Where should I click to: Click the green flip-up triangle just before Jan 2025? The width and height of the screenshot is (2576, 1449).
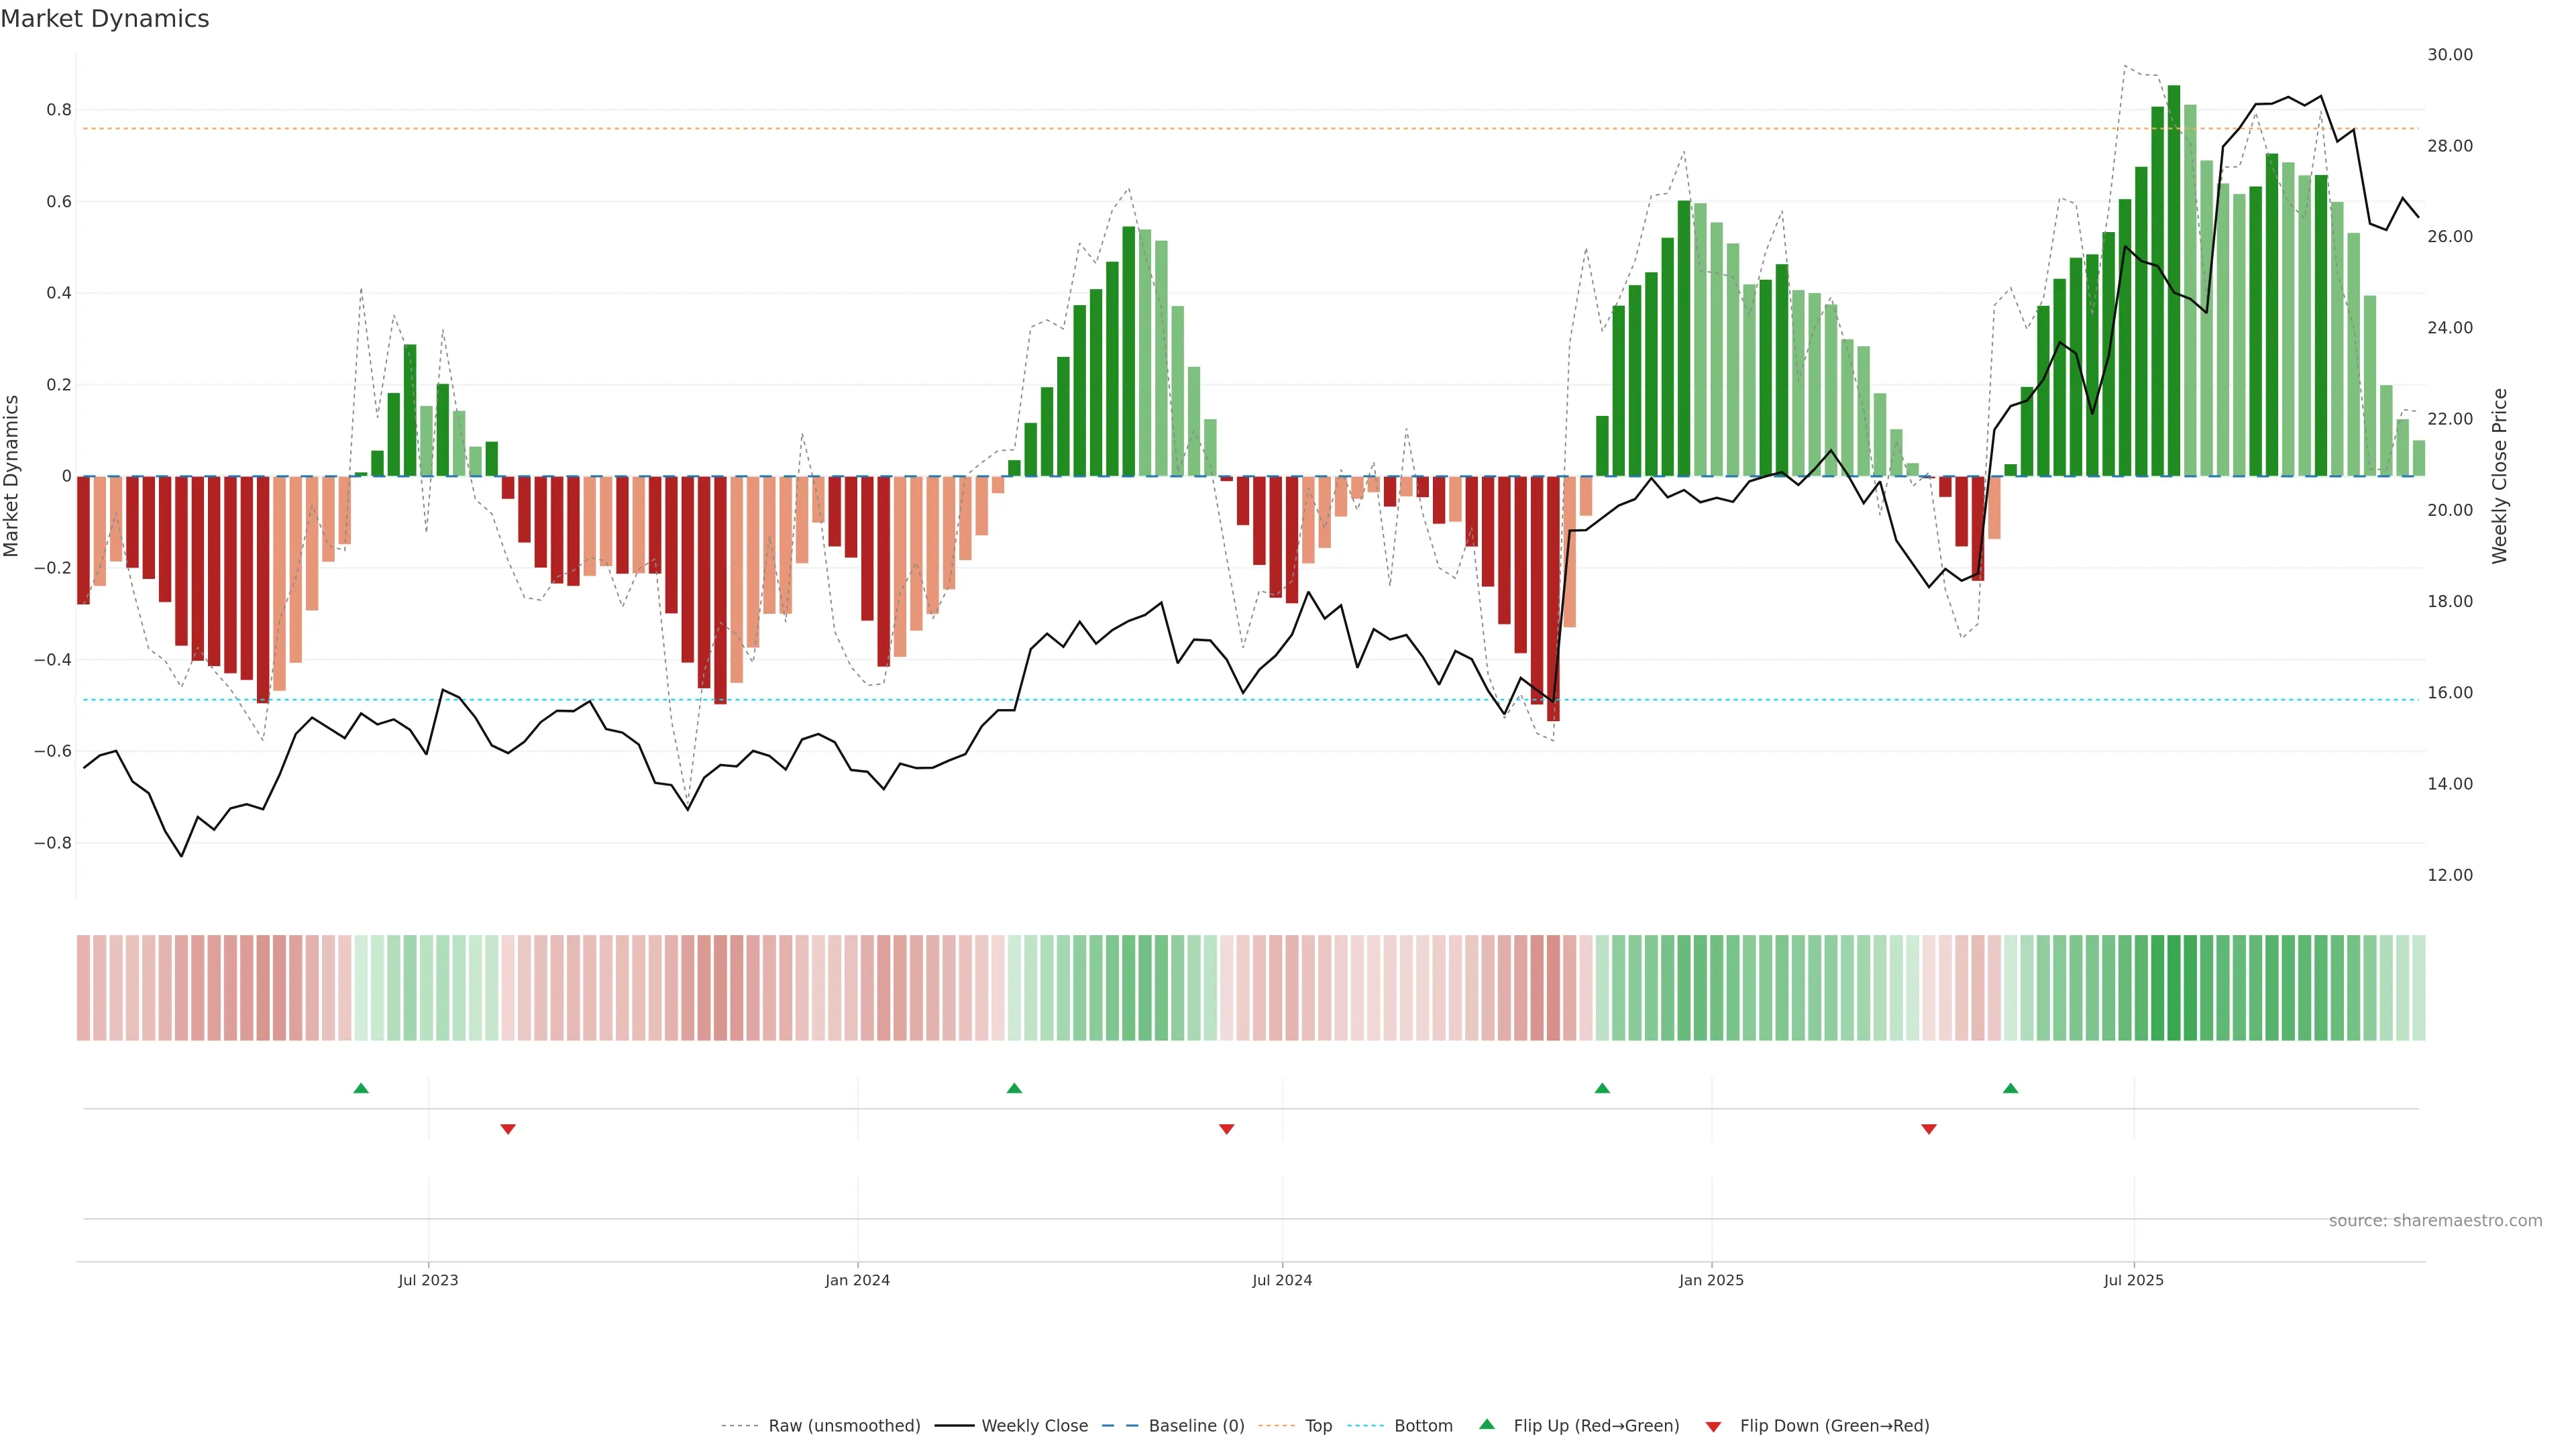[1602, 1088]
